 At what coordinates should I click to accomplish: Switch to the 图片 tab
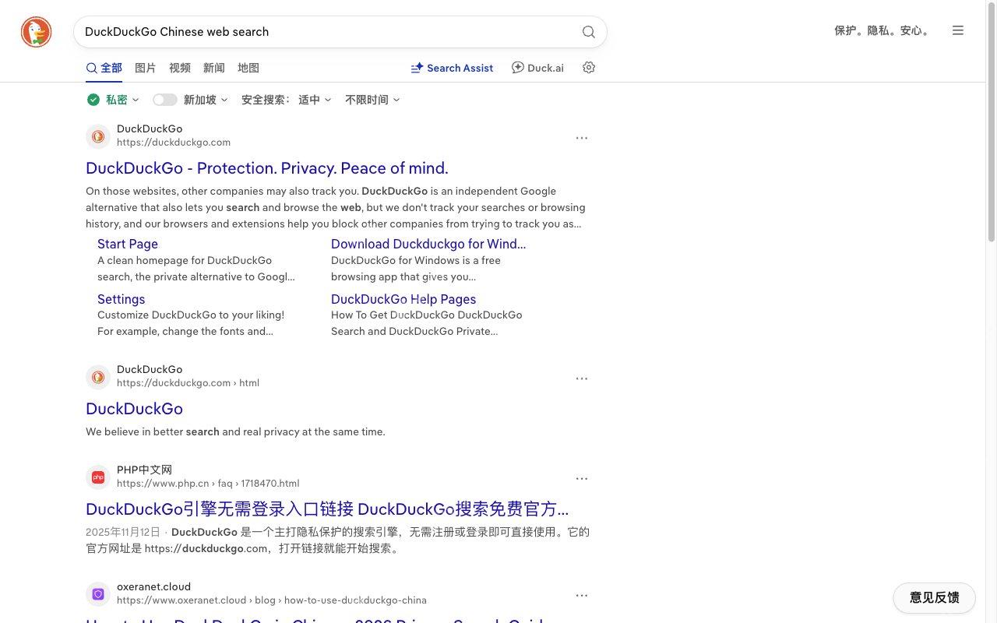[146, 68]
